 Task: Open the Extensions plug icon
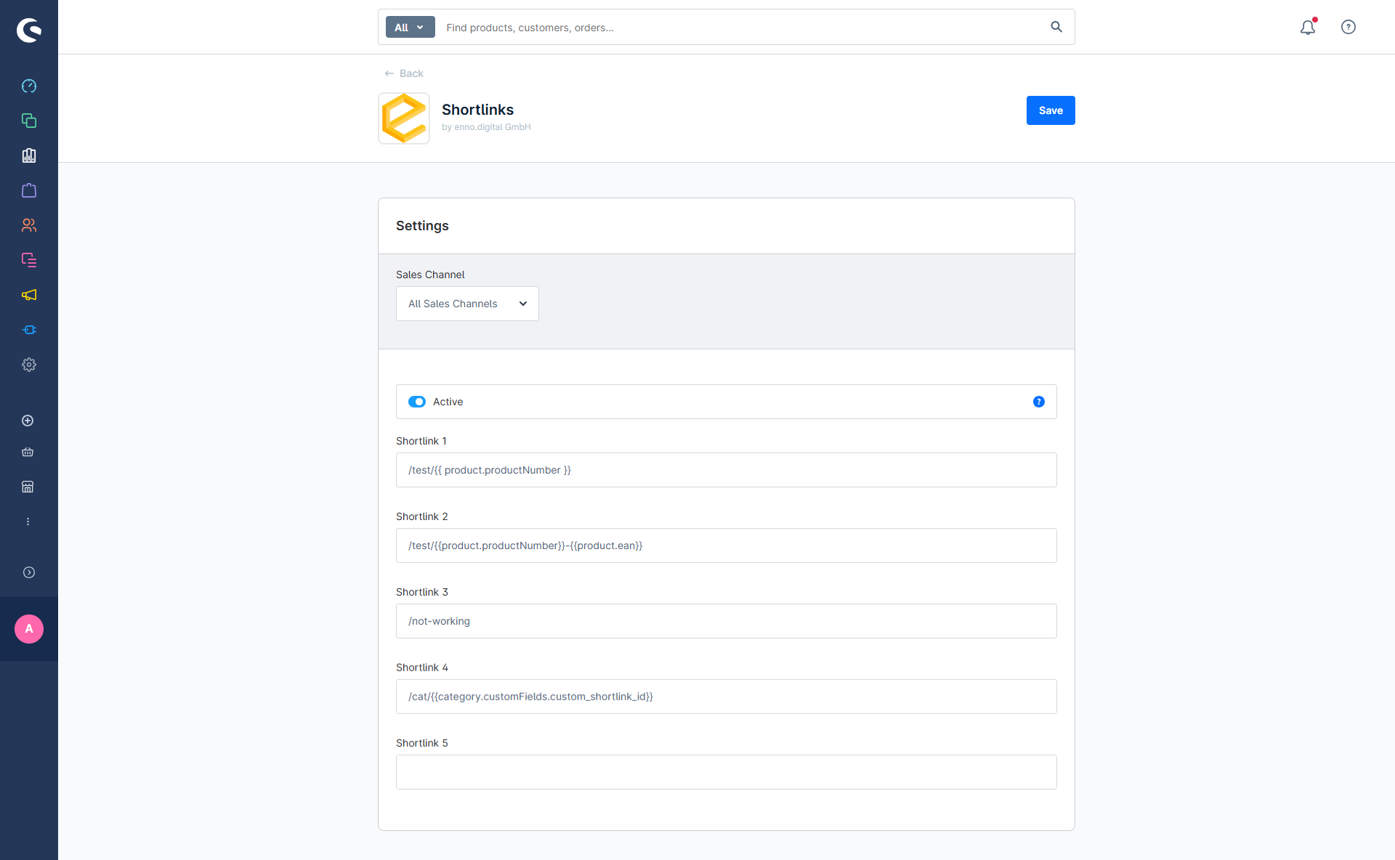pyautogui.click(x=29, y=330)
